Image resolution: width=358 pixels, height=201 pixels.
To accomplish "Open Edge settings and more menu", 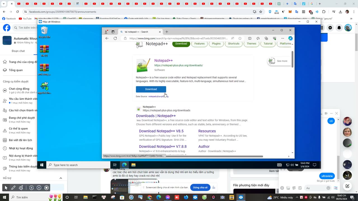I will pos(282,38).
